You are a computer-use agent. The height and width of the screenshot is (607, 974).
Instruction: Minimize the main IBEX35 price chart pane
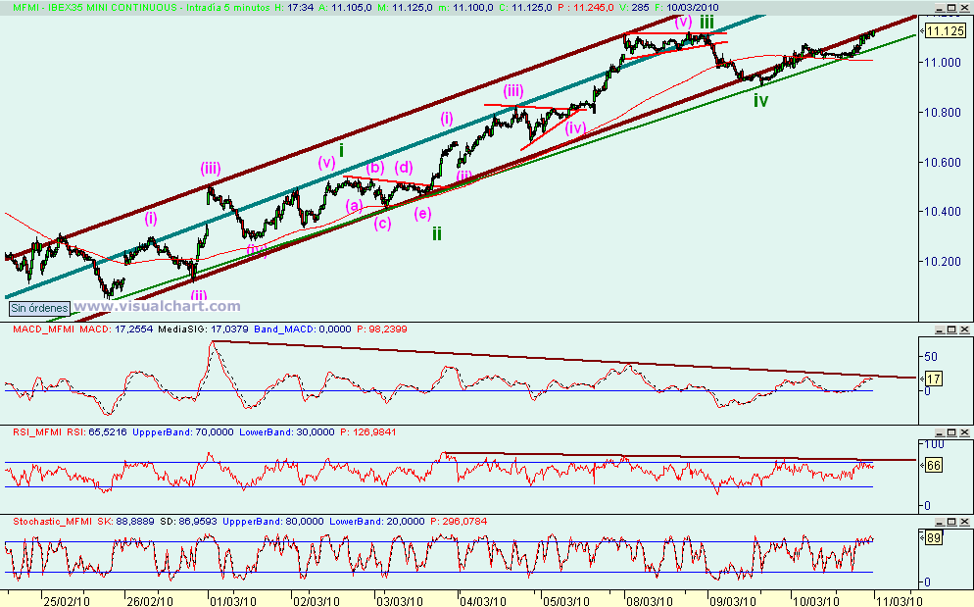tap(941, 8)
